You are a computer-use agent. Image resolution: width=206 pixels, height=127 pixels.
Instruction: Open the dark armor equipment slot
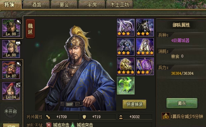126,47
